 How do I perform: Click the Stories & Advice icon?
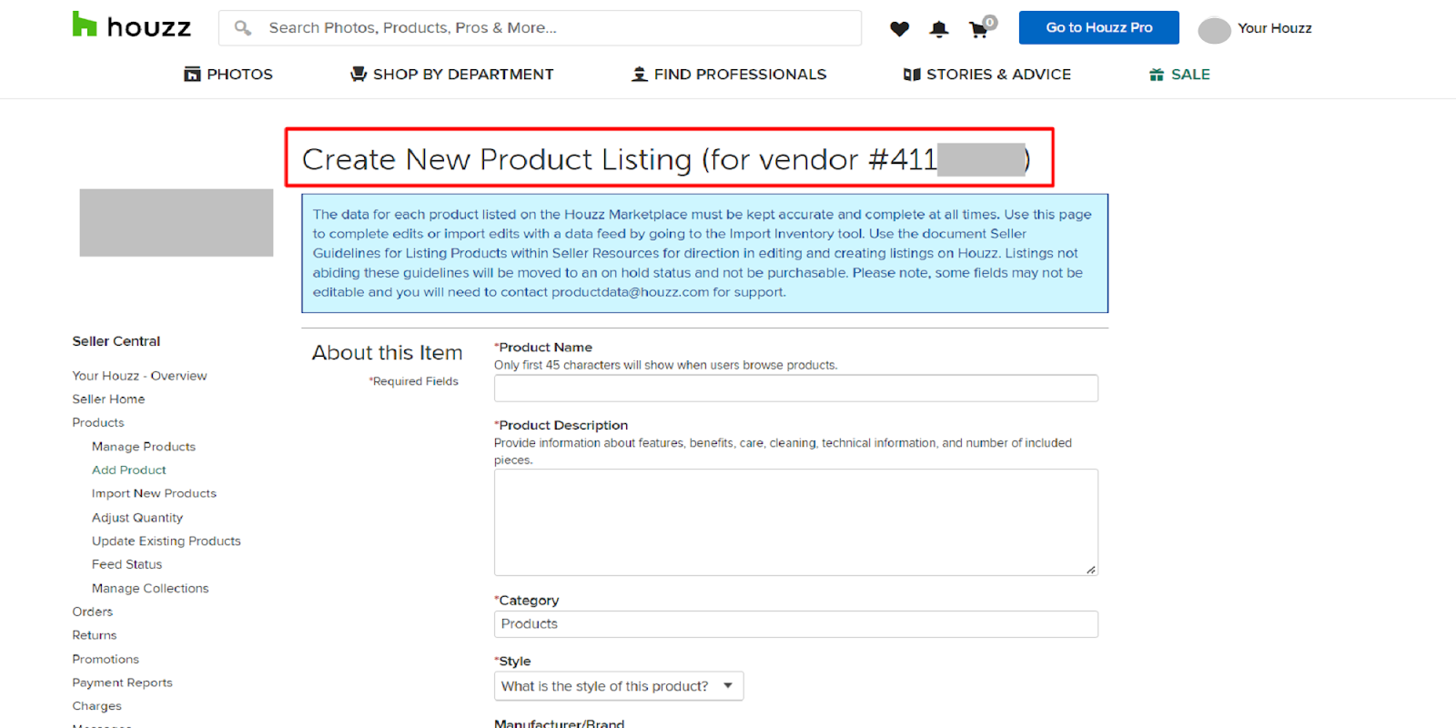pos(912,75)
